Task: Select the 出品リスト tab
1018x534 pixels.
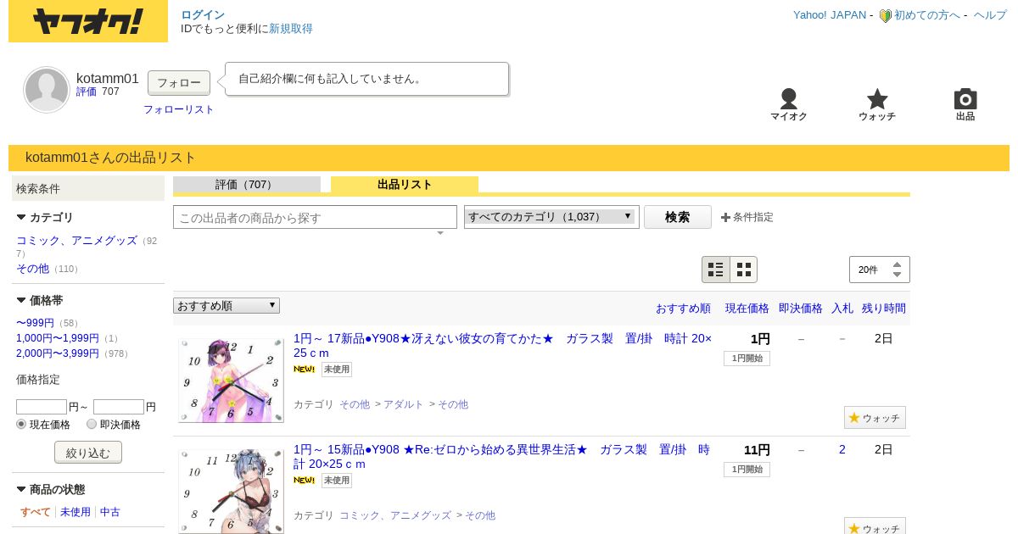Action: pos(405,185)
